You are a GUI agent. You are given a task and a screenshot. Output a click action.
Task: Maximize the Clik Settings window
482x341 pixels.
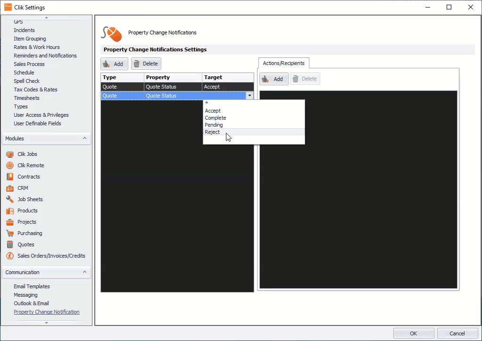pyautogui.click(x=449, y=7)
